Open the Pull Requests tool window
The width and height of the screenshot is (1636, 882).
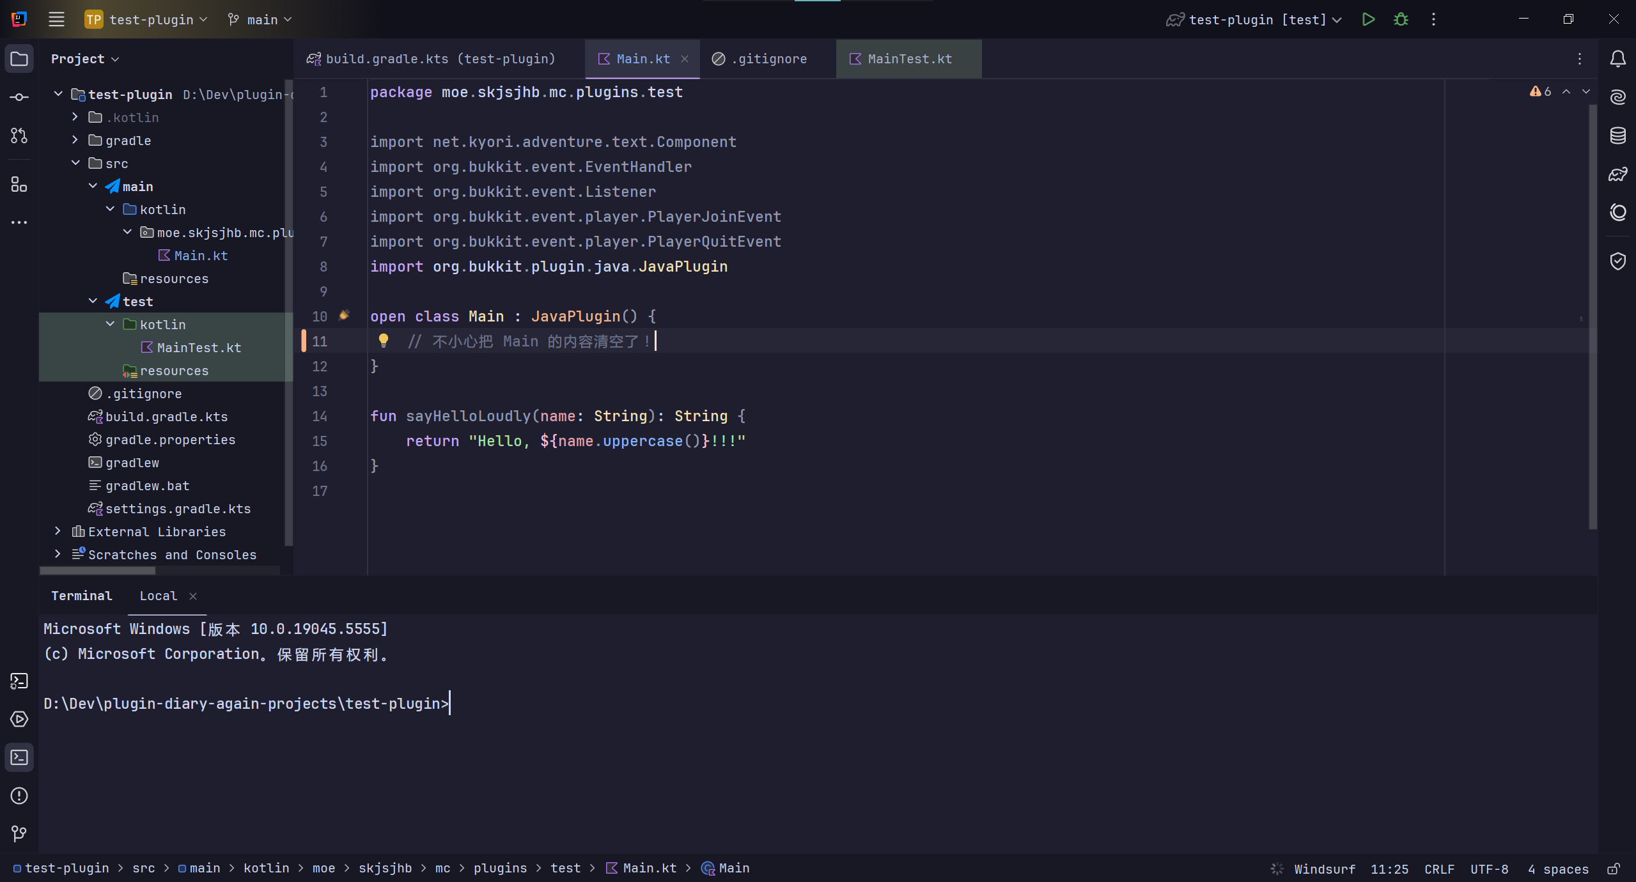coord(19,135)
